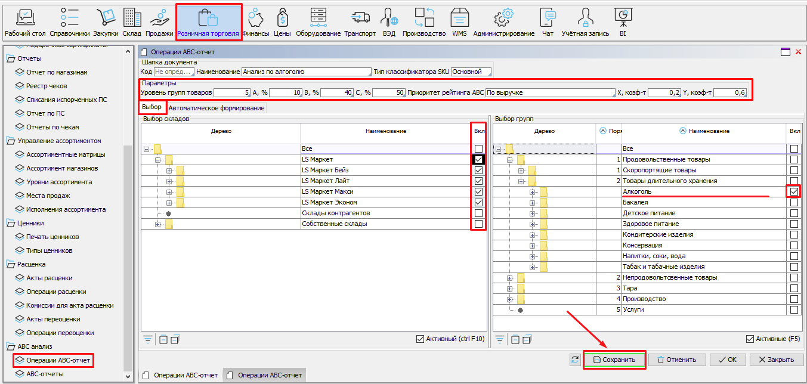
Task: Click the Закупки shopping cart icon
Action: (106, 18)
